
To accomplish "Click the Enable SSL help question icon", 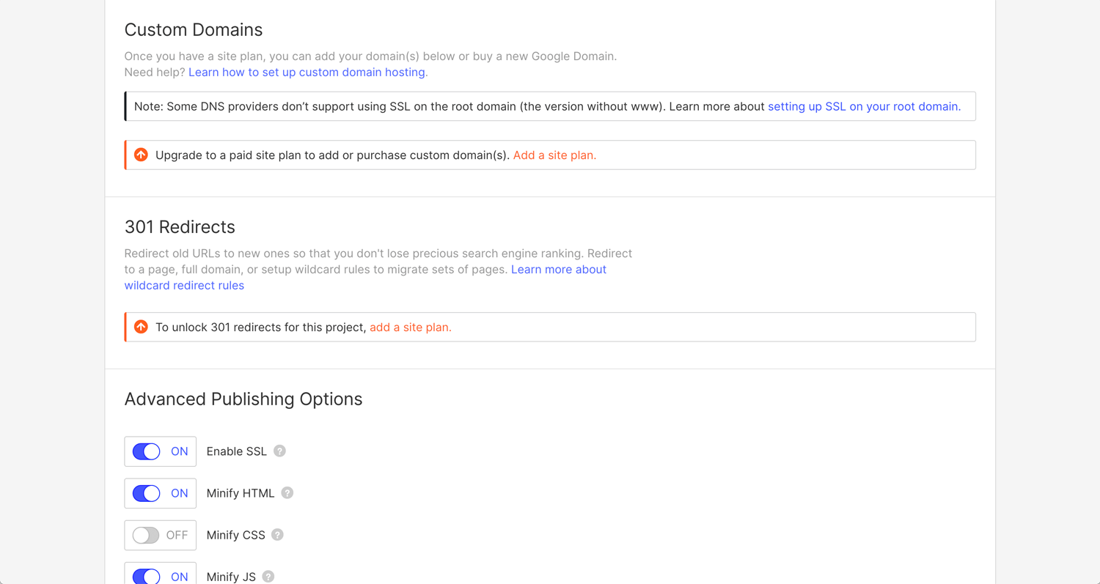I will click(279, 451).
